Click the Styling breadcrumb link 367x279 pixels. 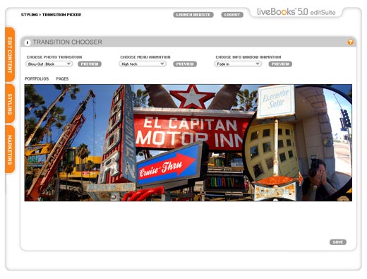(x=30, y=15)
